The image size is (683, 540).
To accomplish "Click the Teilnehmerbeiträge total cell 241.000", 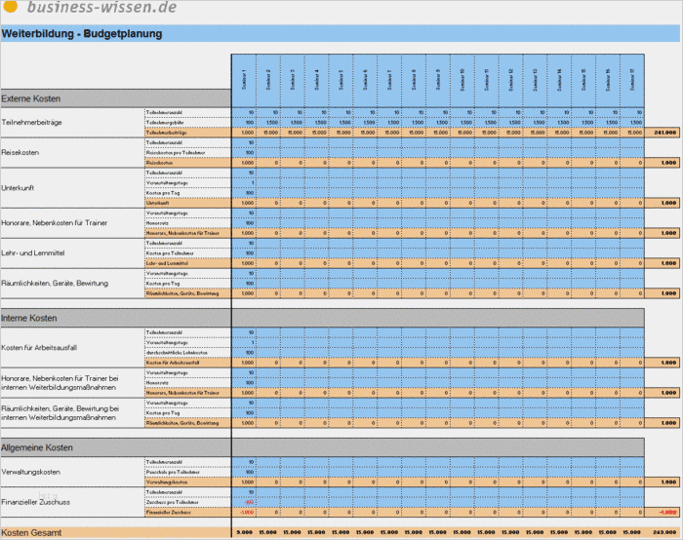I will pyautogui.click(x=664, y=133).
